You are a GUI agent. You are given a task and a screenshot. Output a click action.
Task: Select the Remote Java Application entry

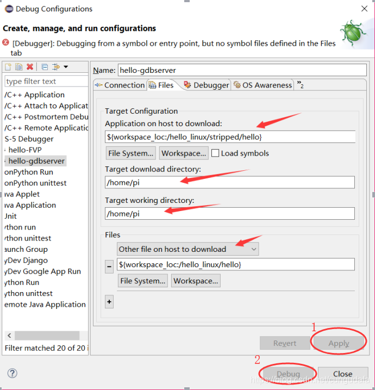click(x=45, y=304)
